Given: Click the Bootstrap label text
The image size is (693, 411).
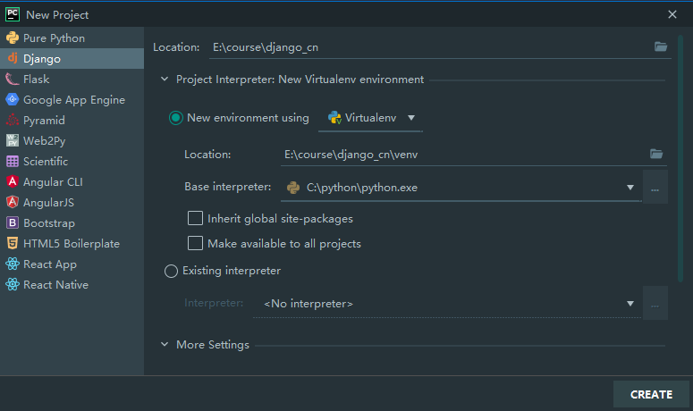Looking at the screenshot, I should click(49, 223).
